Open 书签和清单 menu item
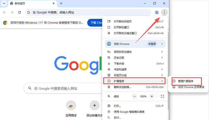 [135, 69]
